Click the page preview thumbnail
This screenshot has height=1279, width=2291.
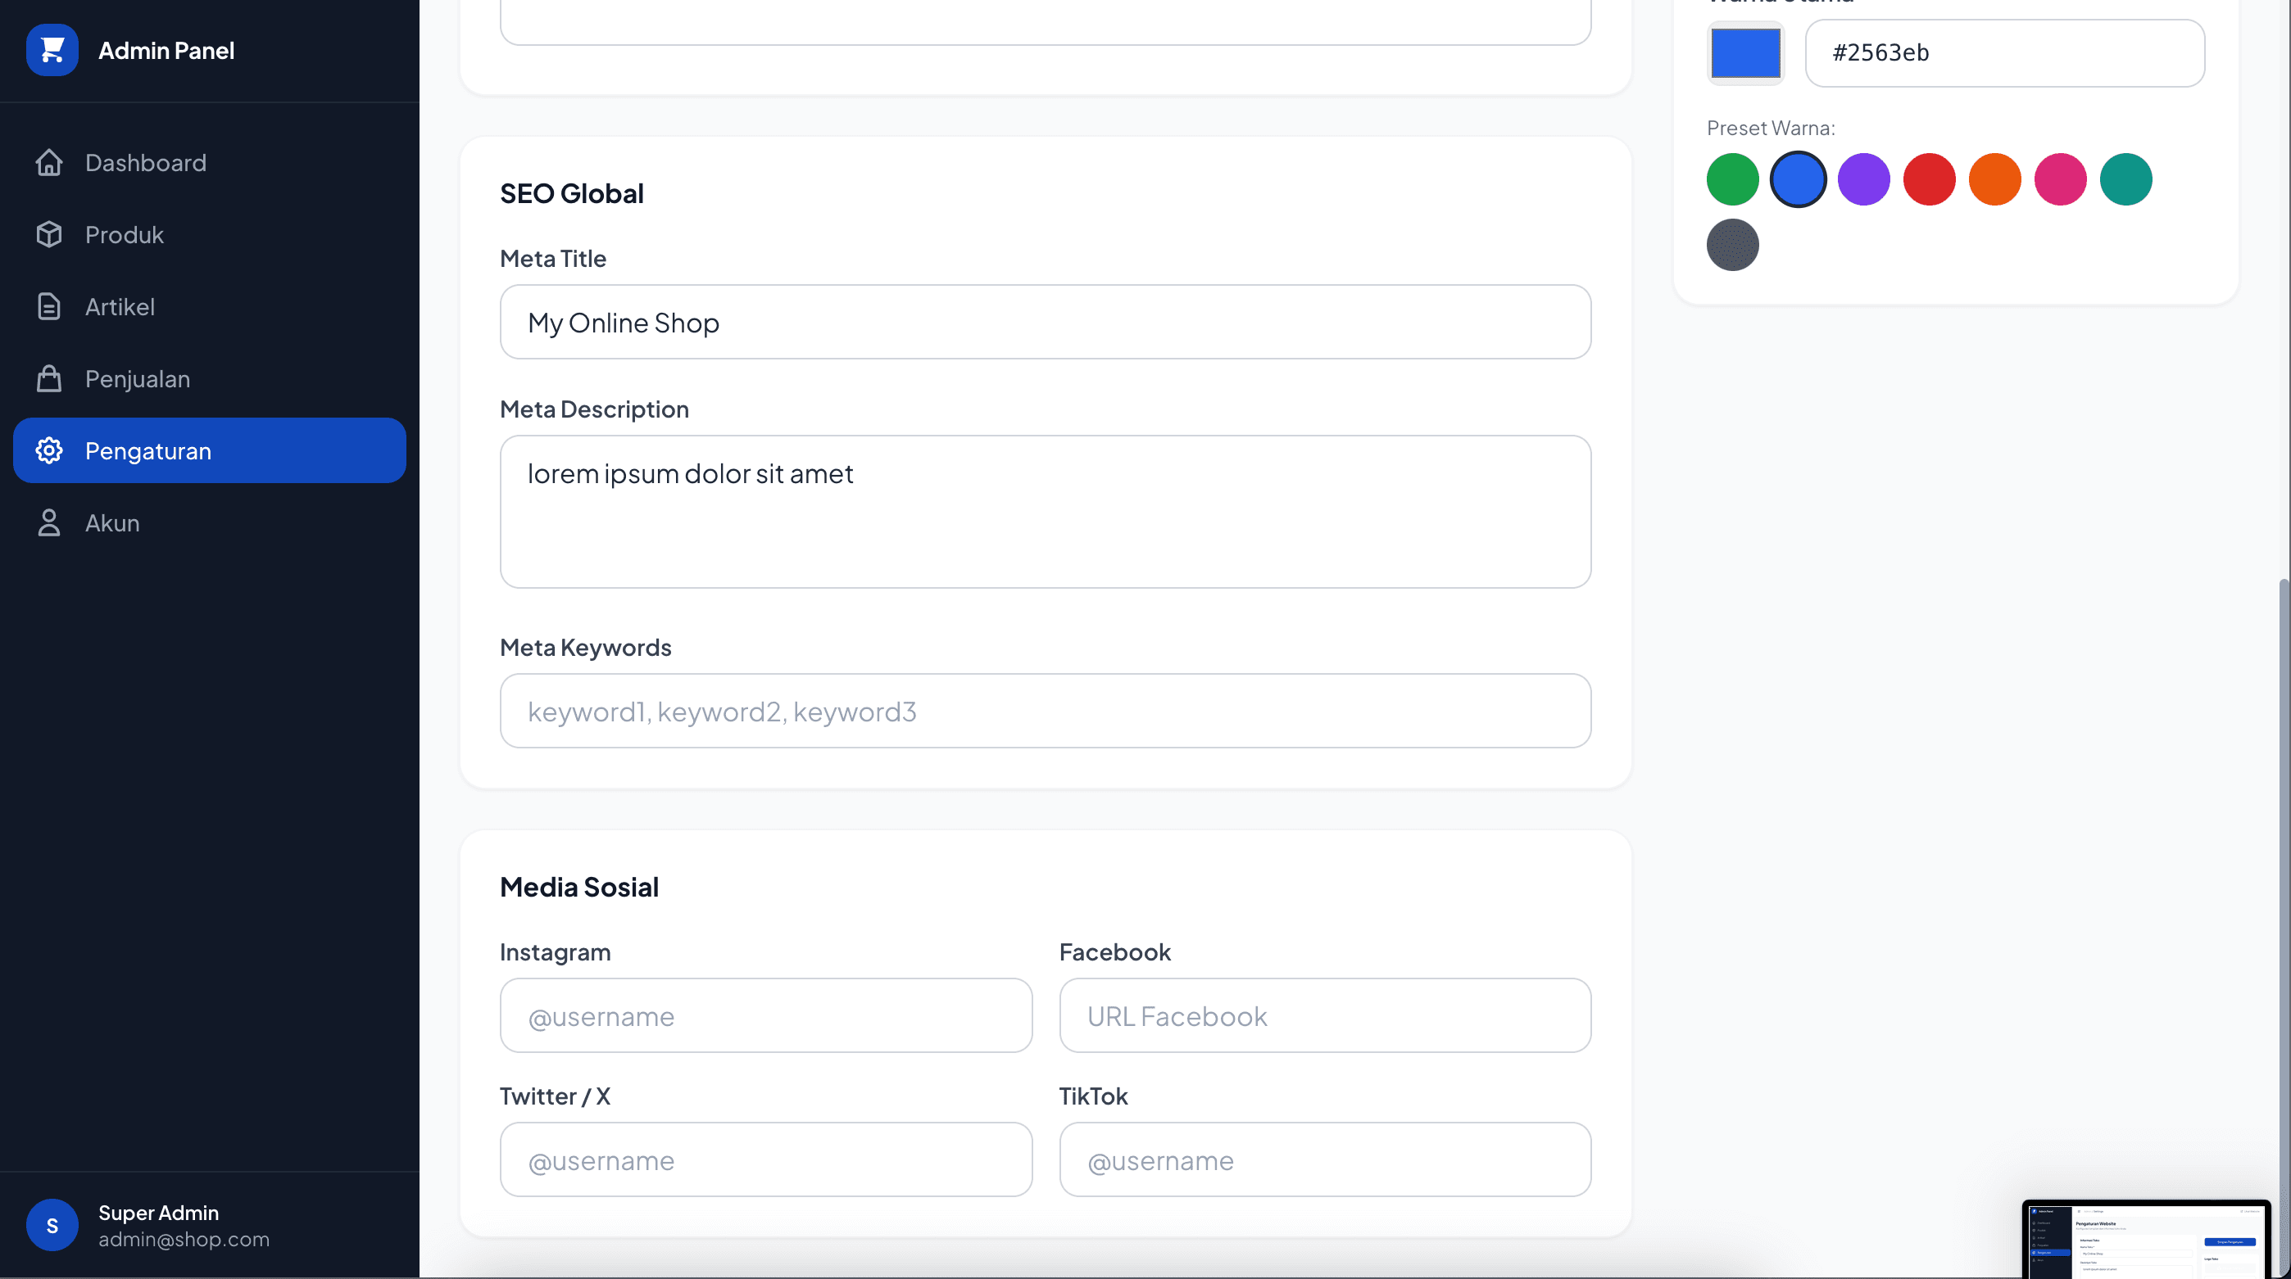pos(2145,1240)
